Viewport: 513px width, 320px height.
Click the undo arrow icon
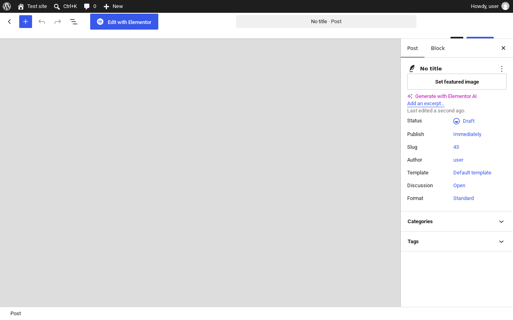[x=42, y=22]
